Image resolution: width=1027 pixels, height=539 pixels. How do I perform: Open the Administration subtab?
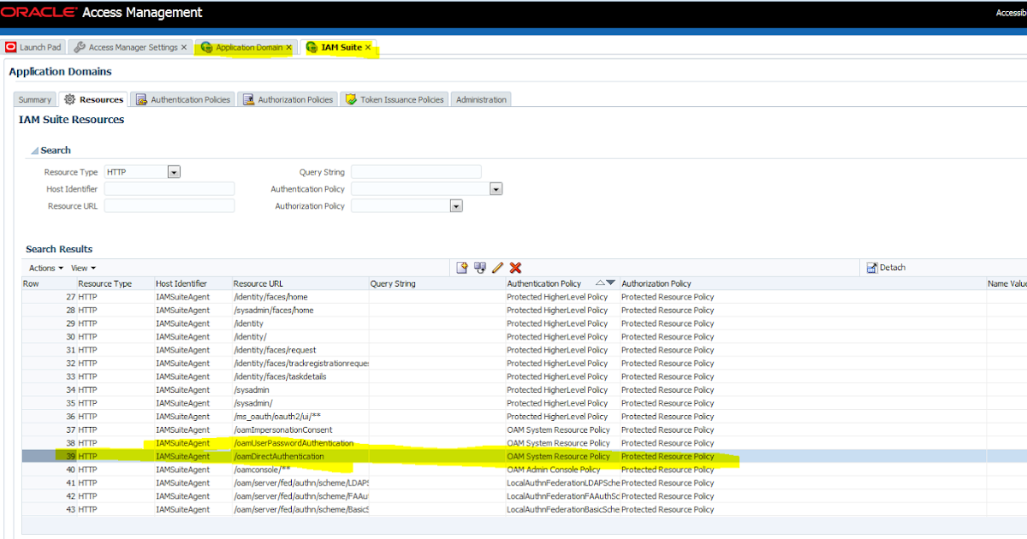[481, 100]
